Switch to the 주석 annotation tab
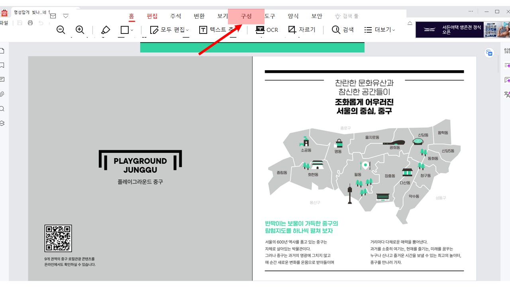This screenshot has height=287, width=510. click(x=175, y=16)
